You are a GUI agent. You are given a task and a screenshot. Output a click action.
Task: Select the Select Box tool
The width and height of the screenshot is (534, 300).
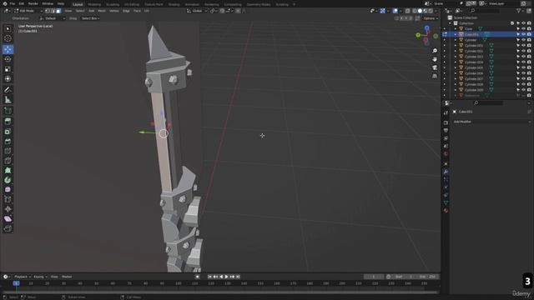[8, 29]
